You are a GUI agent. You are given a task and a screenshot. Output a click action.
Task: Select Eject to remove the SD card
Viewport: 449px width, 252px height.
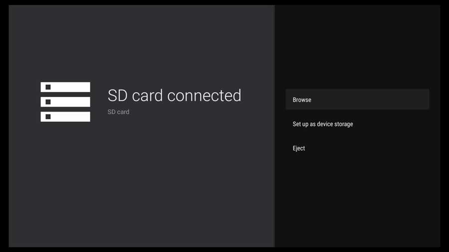[x=357, y=148]
